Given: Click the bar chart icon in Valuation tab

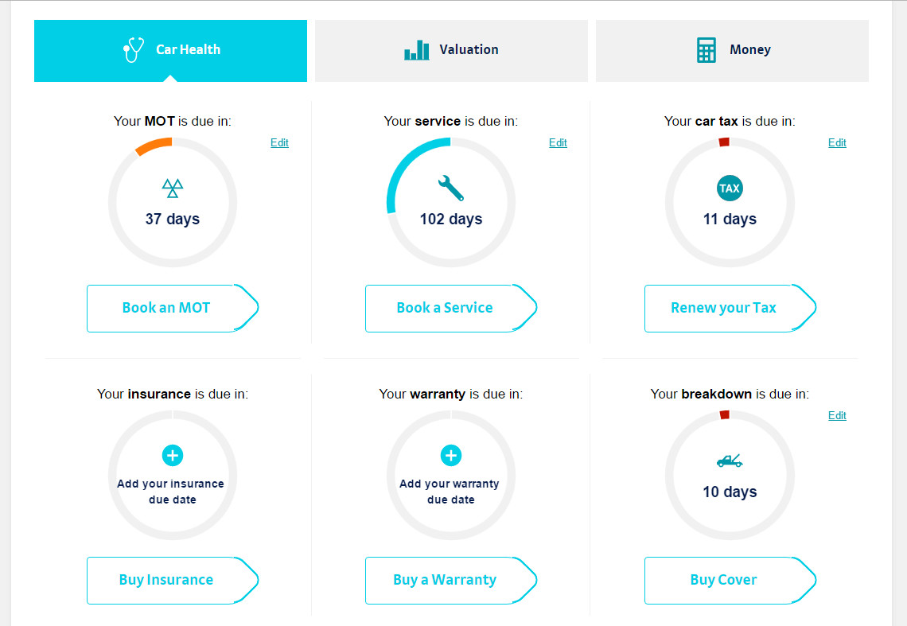Looking at the screenshot, I should pos(416,50).
